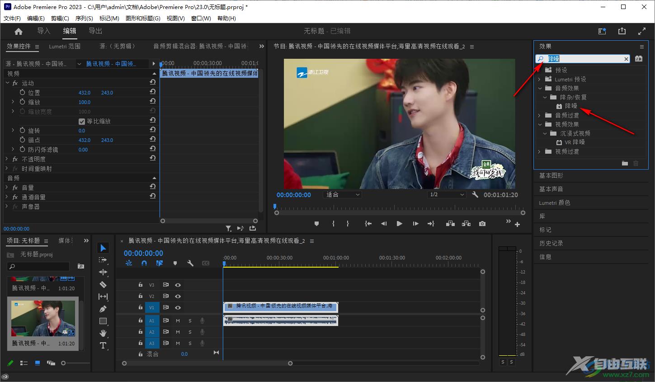Expand the 不透明度 effect properties

[7, 159]
